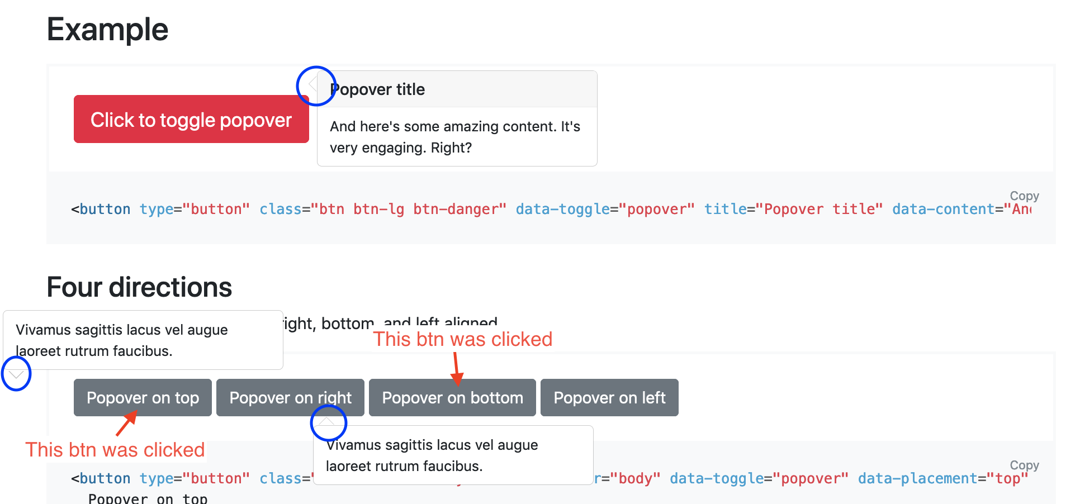Select the 'Example' heading
The width and height of the screenshot is (1080, 504).
107,29
